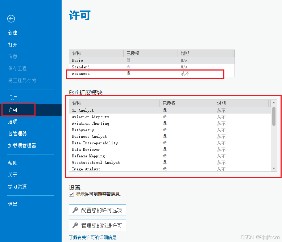Viewport: 282px width, 242px height.
Task: Open 学习资源 from the sidebar
Action: click(x=17, y=187)
